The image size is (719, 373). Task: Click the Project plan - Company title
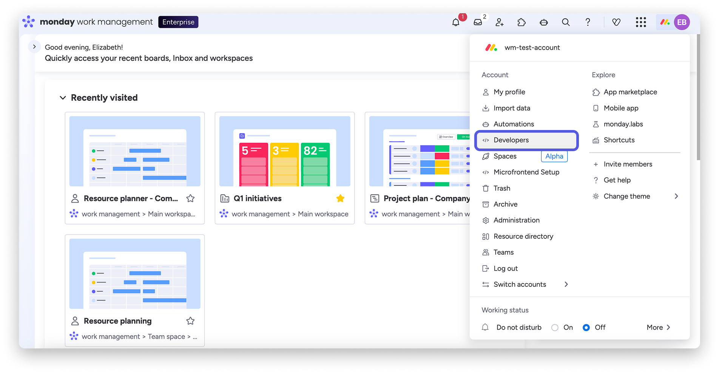[427, 198]
